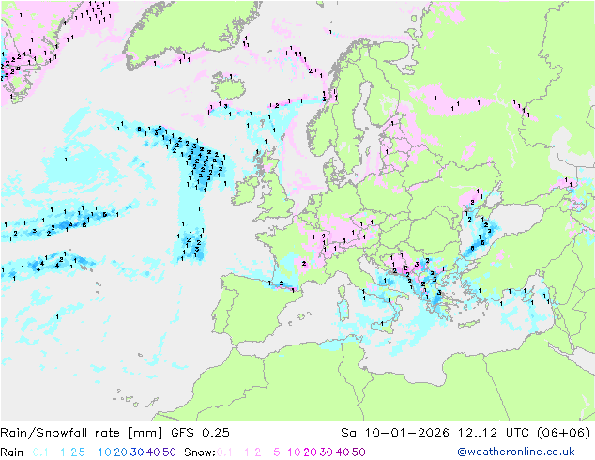Click the snow legend value 0.1

(224, 452)
